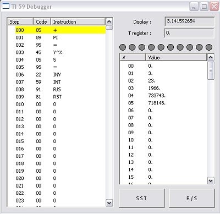220x214 pixels.
Task: Select register 02 with value 23.
Action: pyautogui.click(x=163, y=81)
